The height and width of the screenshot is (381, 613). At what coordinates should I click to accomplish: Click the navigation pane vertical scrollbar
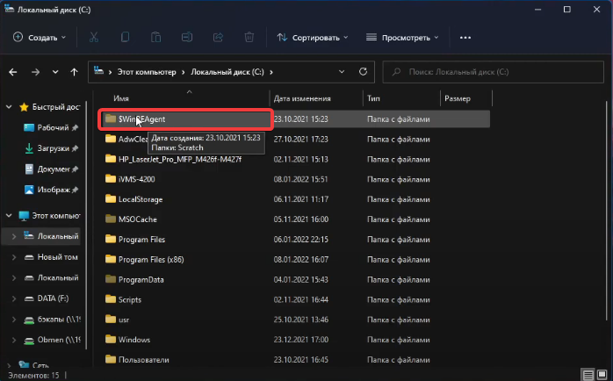pos(86,226)
